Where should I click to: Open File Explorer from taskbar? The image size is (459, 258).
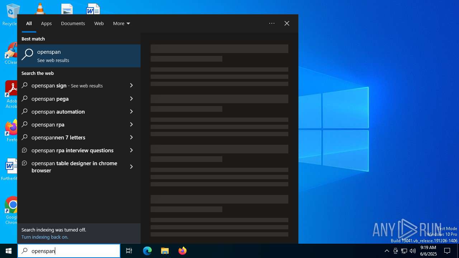tap(165, 251)
